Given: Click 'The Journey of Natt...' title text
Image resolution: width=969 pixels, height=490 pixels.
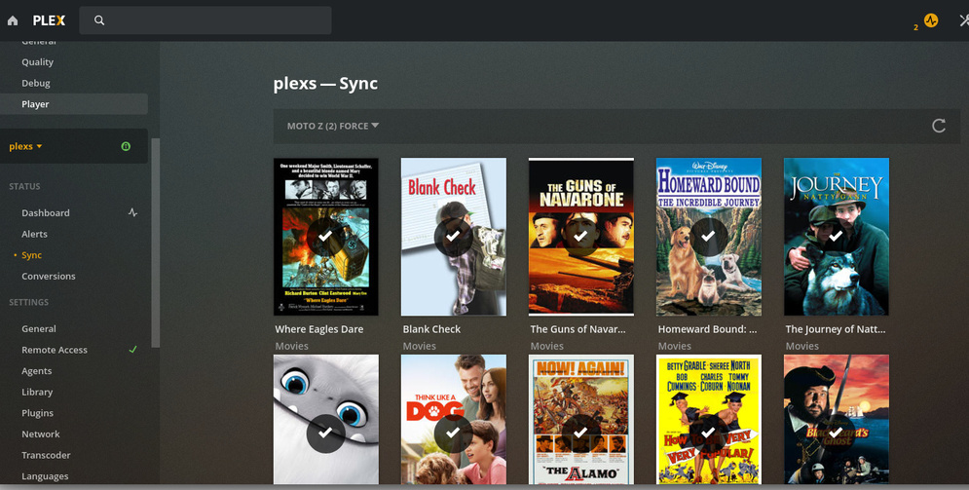Looking at the screenshot, I should 835,329.
